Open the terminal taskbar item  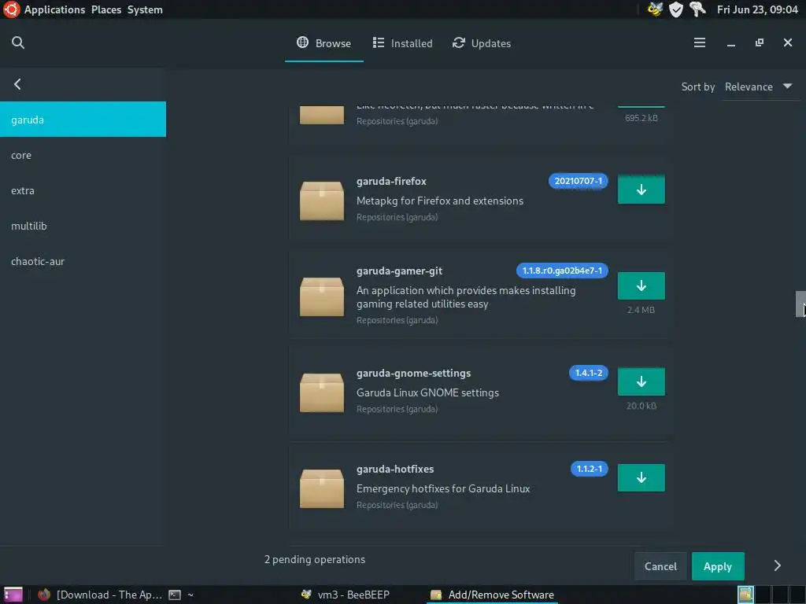183,595
